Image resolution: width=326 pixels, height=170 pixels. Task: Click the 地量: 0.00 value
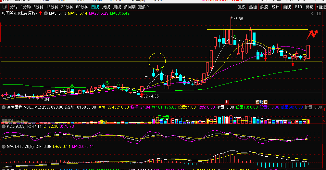tap(313, 107)
